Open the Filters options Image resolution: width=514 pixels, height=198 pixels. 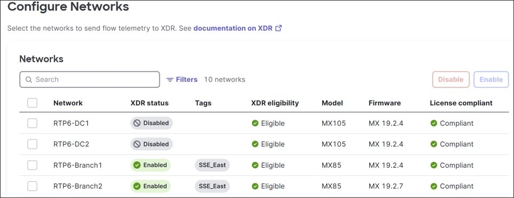182,79
